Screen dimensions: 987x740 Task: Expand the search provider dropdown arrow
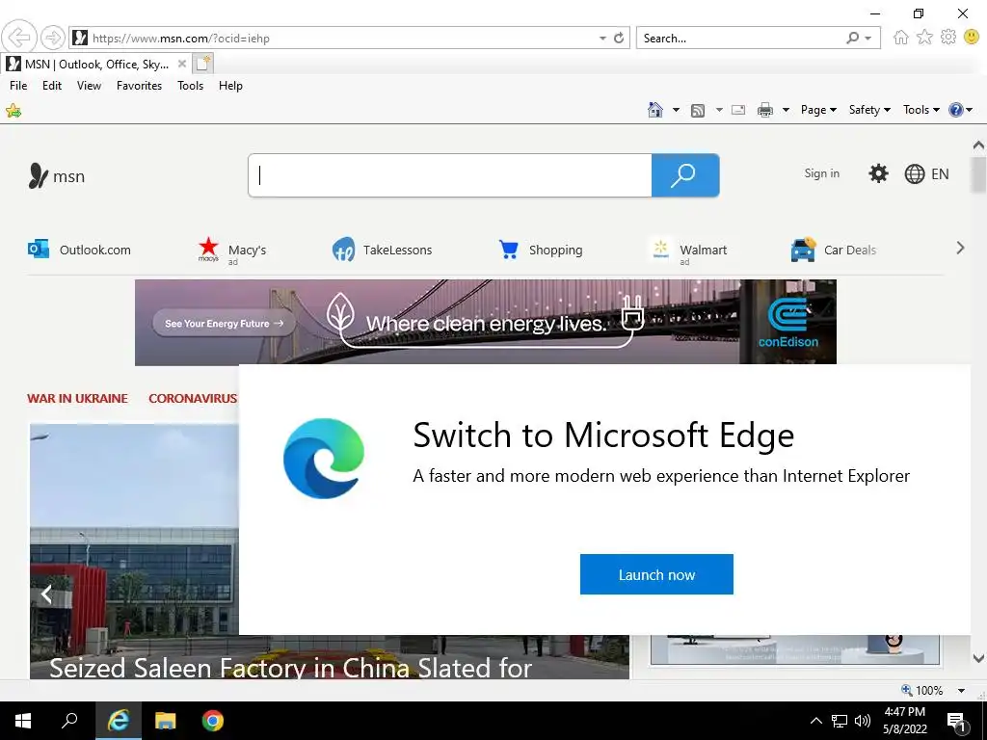tap(868, 39)
